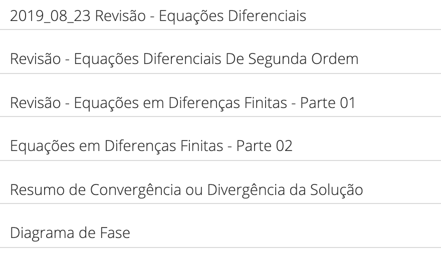Select Revisão - Equações em Diferenças Finitas Parte 01
Screen dimensions: 441x263
point(183,102)
